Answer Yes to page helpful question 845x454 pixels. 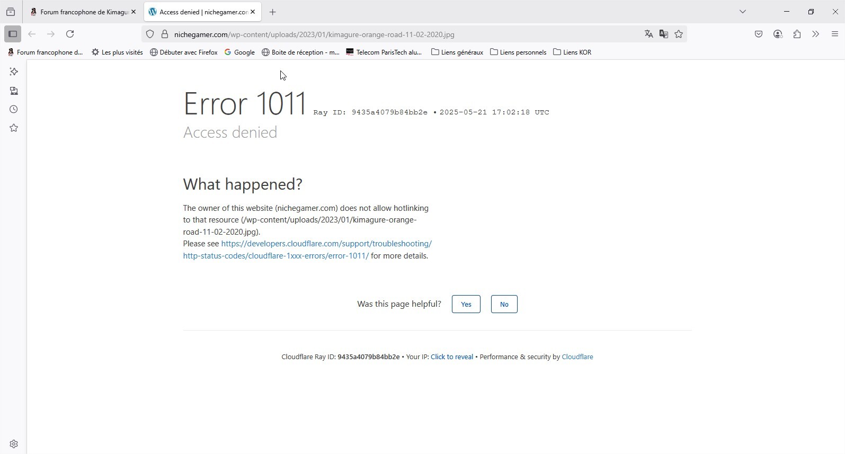pyautogui.click(x=466, y=304)
